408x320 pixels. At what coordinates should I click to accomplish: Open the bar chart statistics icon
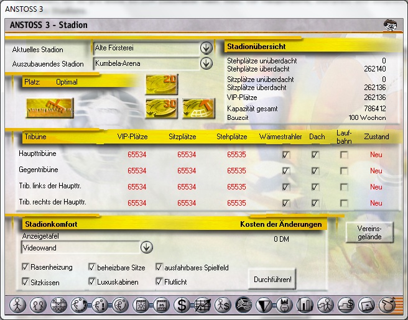(x=305, y=304)
